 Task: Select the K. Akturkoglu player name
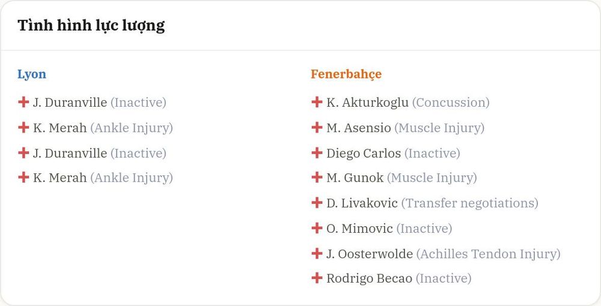[367, 103]
